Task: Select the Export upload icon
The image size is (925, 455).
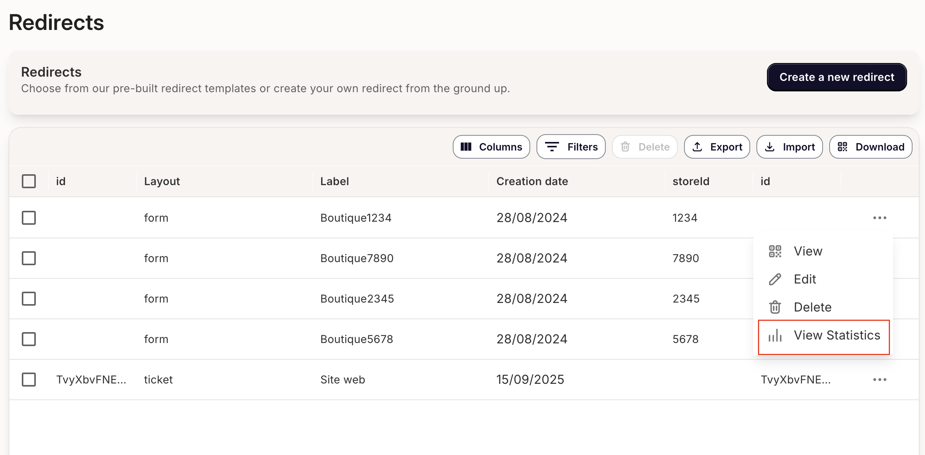Action: (697, 147)
